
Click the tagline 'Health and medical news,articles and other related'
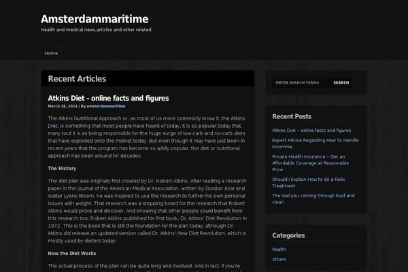(96, 30)
